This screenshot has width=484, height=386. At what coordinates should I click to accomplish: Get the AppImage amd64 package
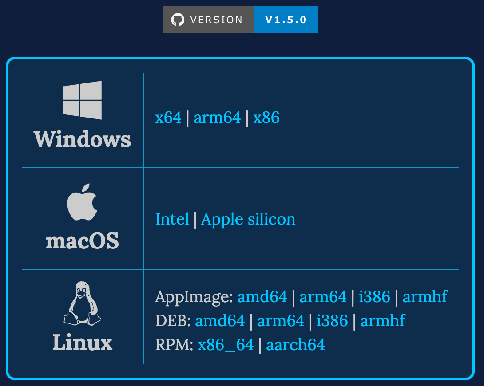pos(262,296)
